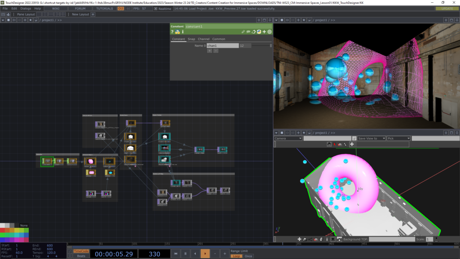
Task: Click the chan1 value slider
Action: click(262, 45)
